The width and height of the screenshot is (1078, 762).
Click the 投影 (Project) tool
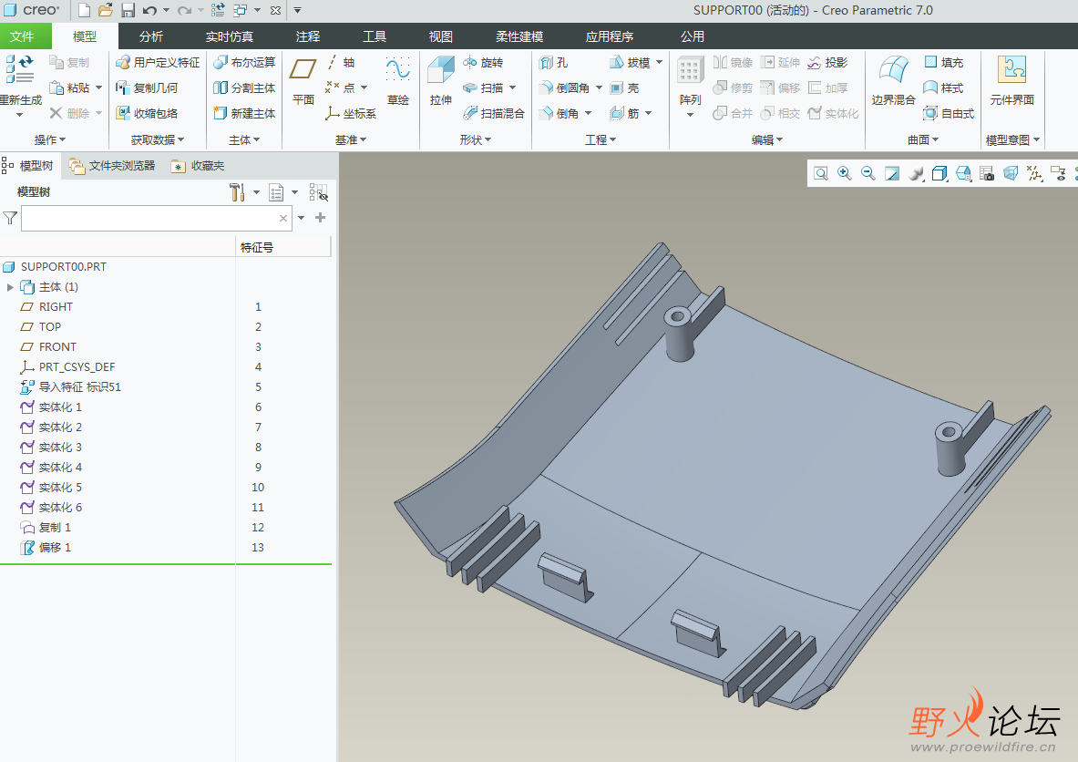coord(827,63)
